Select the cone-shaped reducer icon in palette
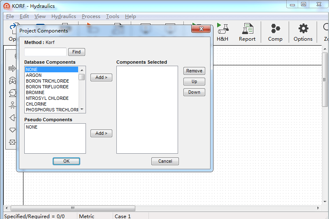 pos(13,118)
